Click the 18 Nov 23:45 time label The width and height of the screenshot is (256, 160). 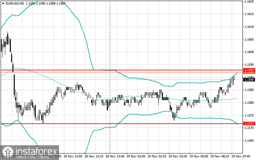point(115,156)
